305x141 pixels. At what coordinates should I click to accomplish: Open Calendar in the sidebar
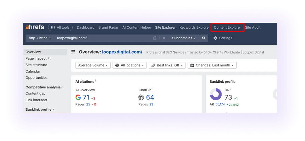pos(33,72)
